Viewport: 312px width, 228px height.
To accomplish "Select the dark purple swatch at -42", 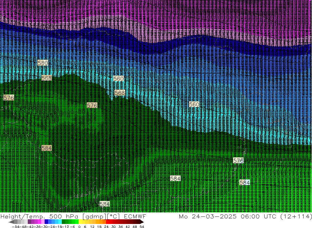I will (x=29, y=222).
